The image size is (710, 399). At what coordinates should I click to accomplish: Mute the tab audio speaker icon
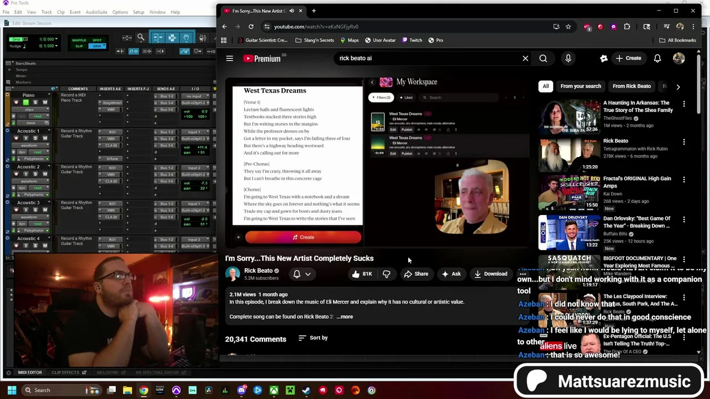[x=292, y=11]
